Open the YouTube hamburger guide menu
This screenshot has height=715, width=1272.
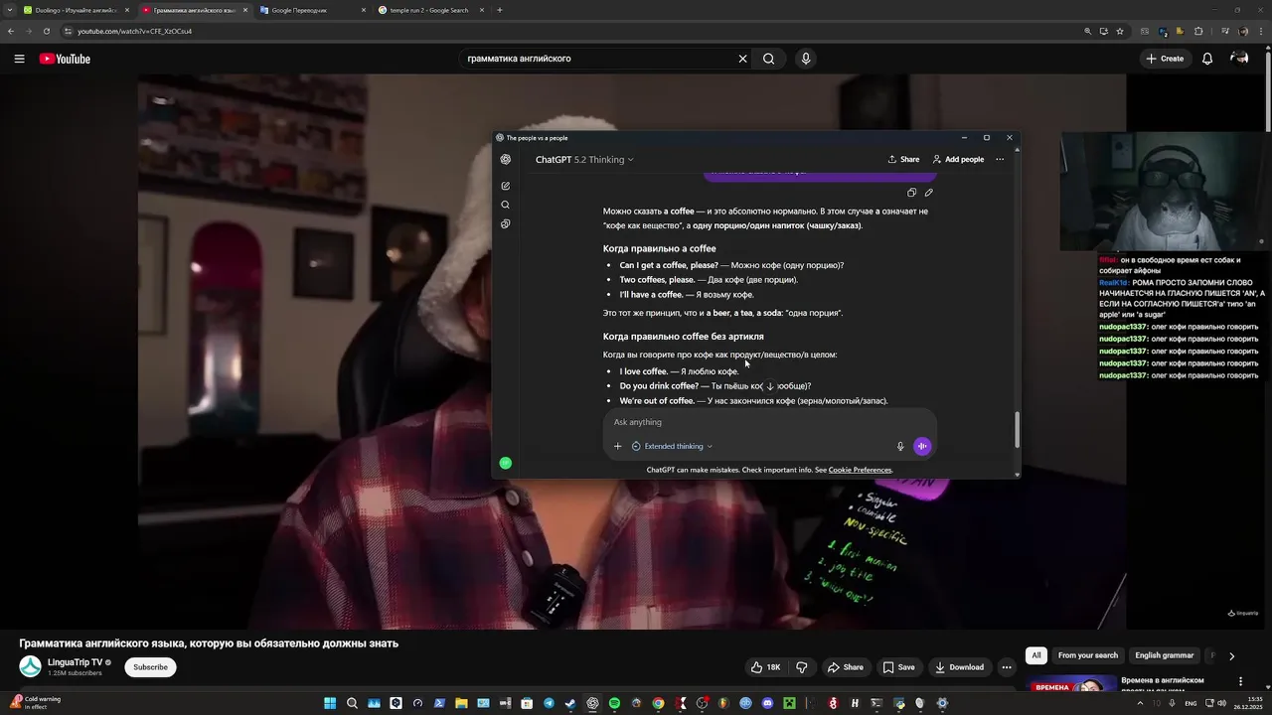click(x=19, y=59)
